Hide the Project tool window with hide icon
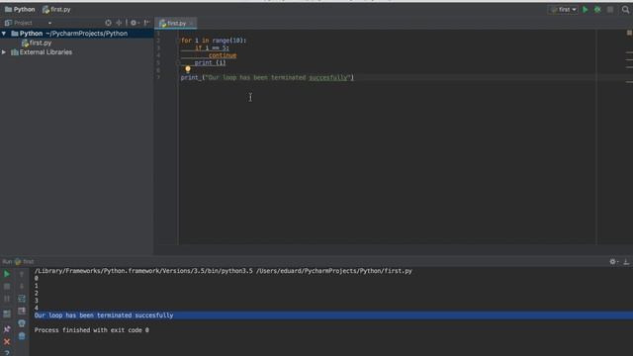 147,23
